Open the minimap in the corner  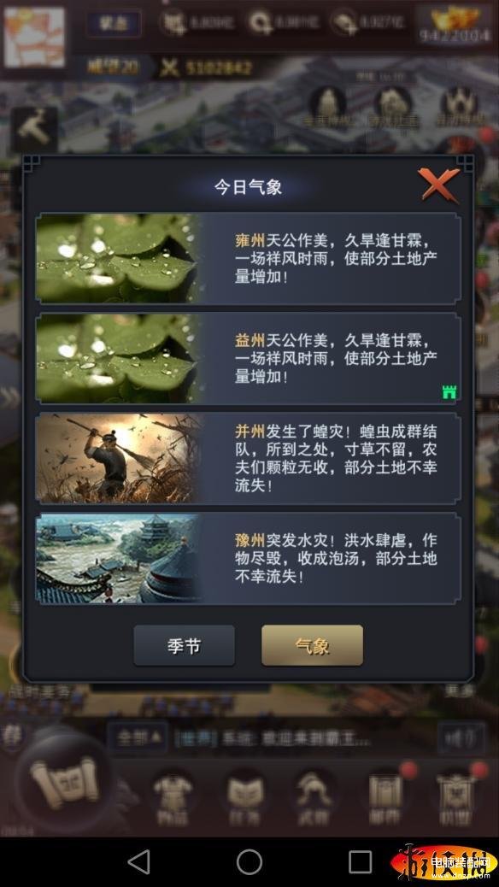pos(34,38)
